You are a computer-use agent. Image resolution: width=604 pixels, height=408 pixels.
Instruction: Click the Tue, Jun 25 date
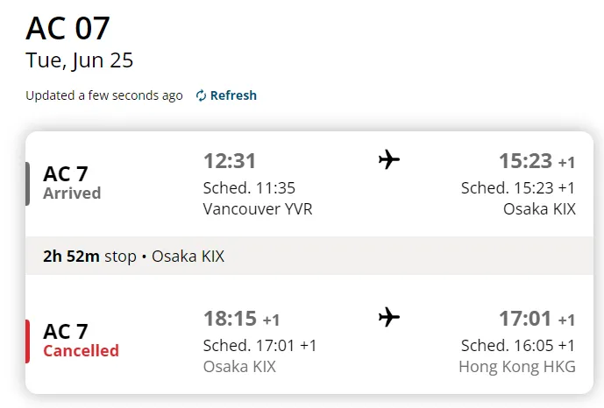coord(80,60)
